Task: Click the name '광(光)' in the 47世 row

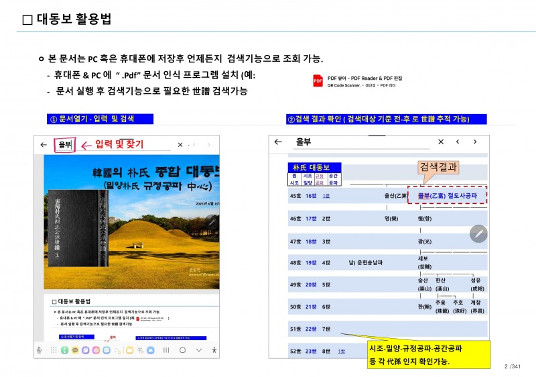Action: coord(425,241)
